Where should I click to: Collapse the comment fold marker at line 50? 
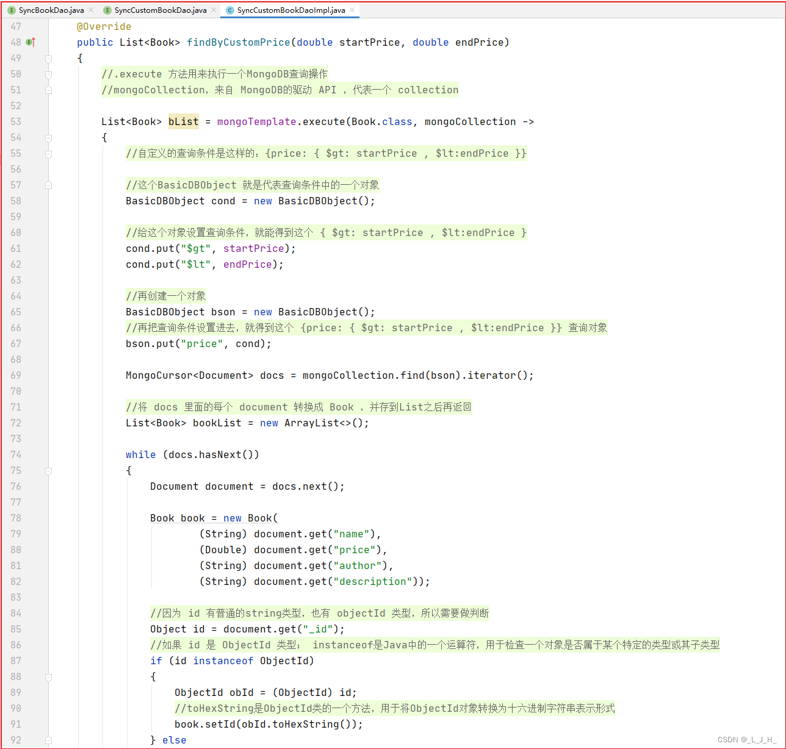[x=48, y=74]
